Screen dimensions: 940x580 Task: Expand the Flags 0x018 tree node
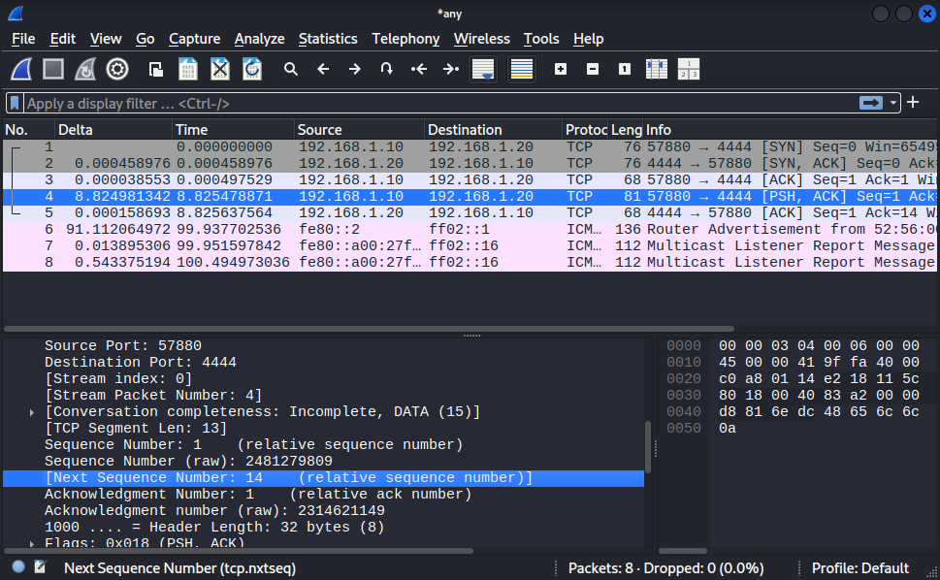pos(33,543)
